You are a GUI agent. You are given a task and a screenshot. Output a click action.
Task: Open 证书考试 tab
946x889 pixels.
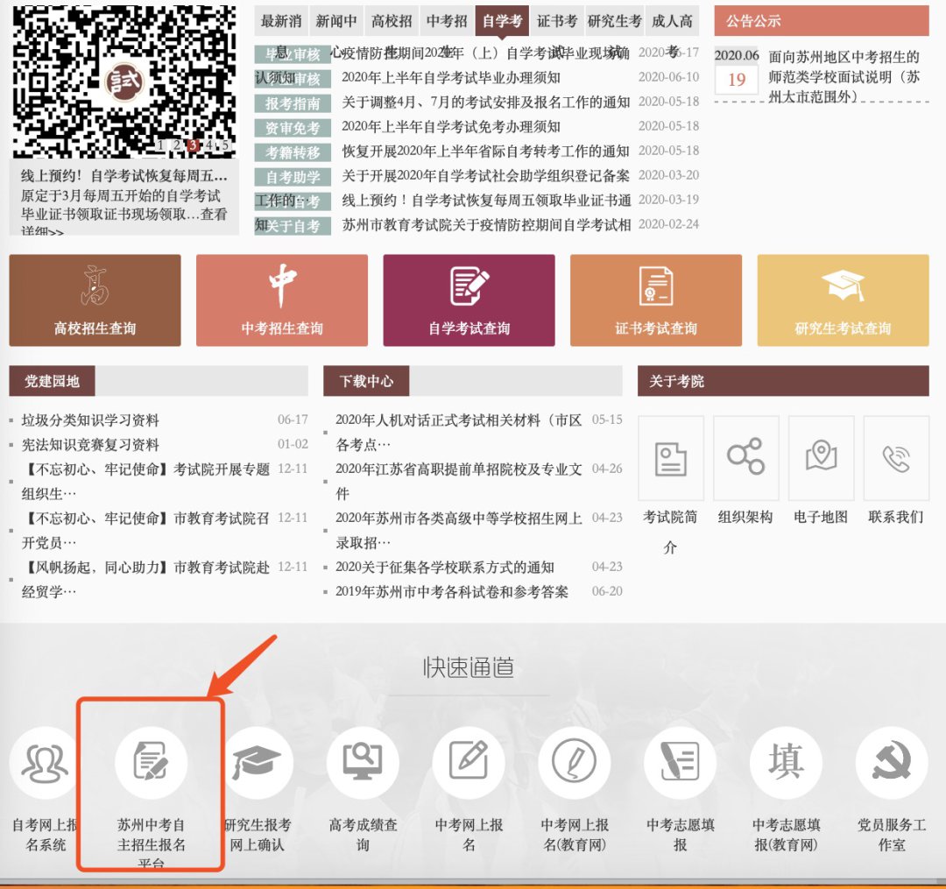click(557, 21)
